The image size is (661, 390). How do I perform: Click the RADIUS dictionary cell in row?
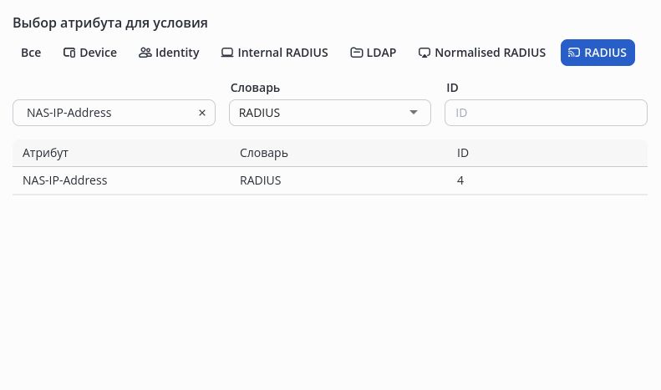click(x=261, y=180)
